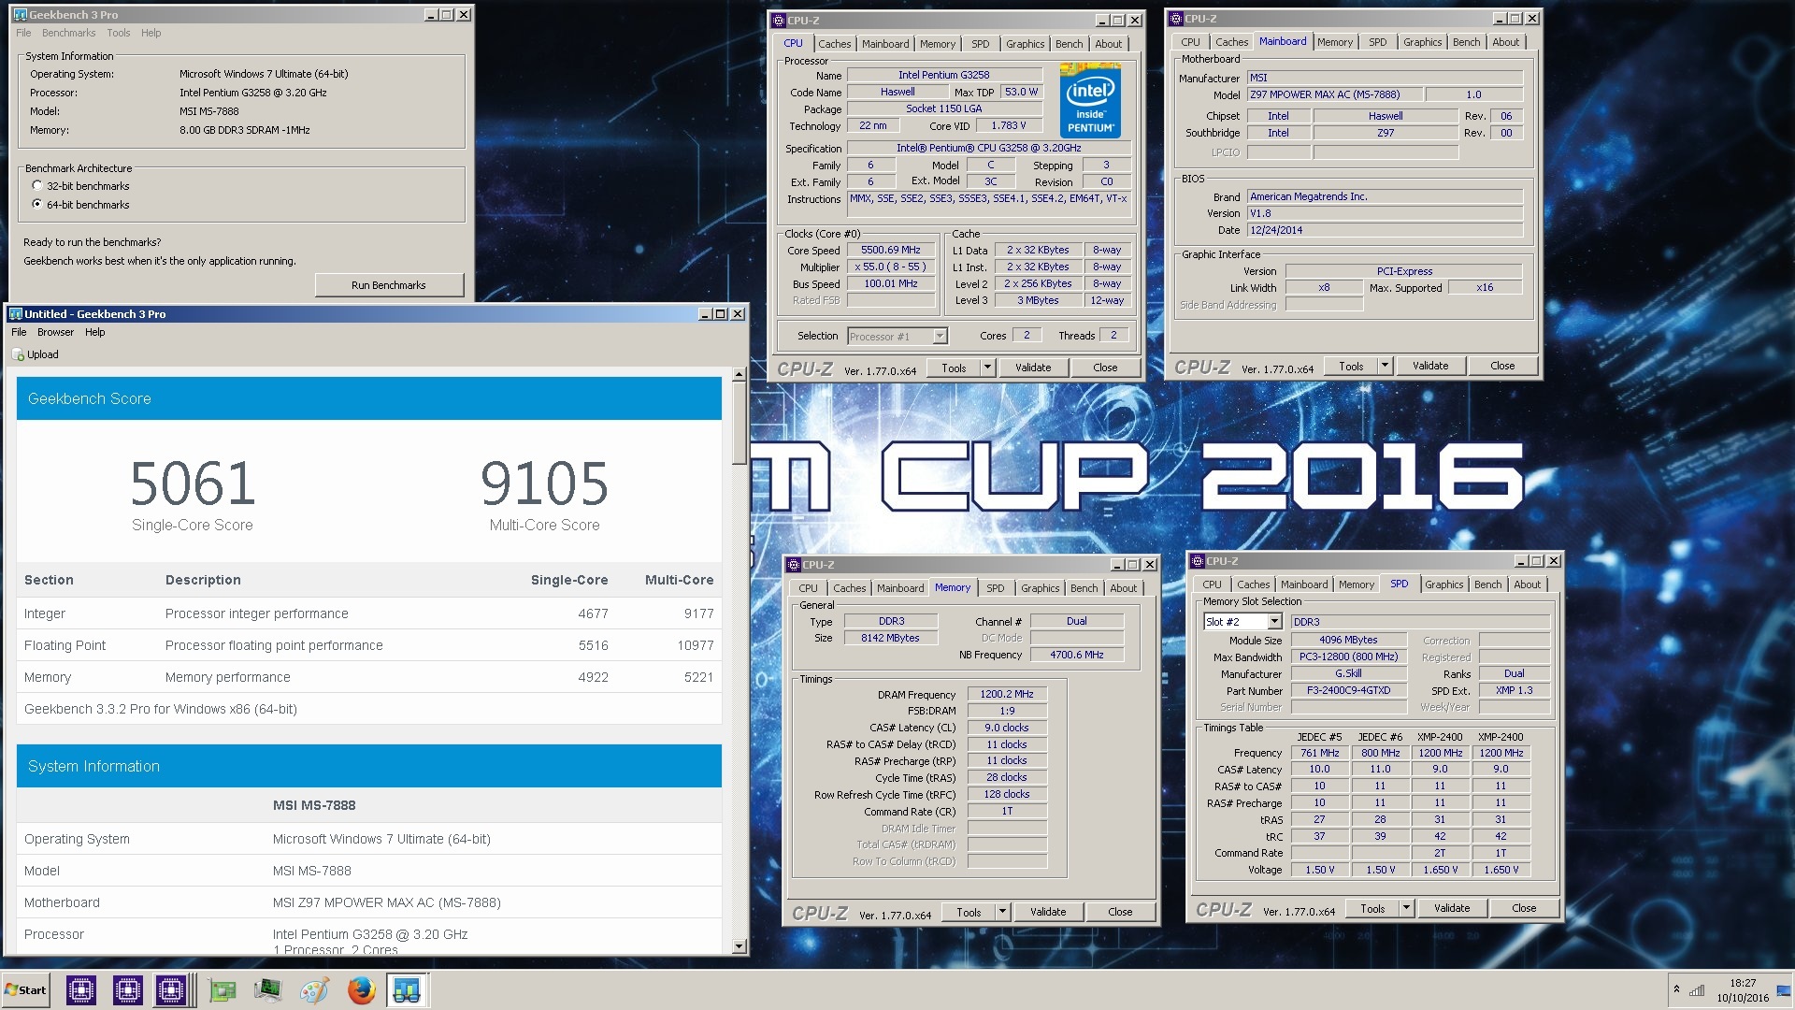Viewport: 1795px width, 1010px height.
Task: Open the Windows Start button
Action: pyautogui.click(x=25, y=990)
